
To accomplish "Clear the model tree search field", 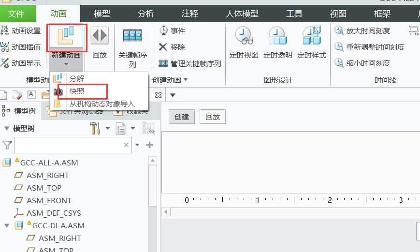I will (126, 145).
